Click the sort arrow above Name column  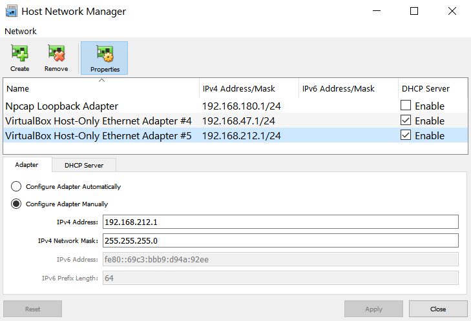pos(101,81)
